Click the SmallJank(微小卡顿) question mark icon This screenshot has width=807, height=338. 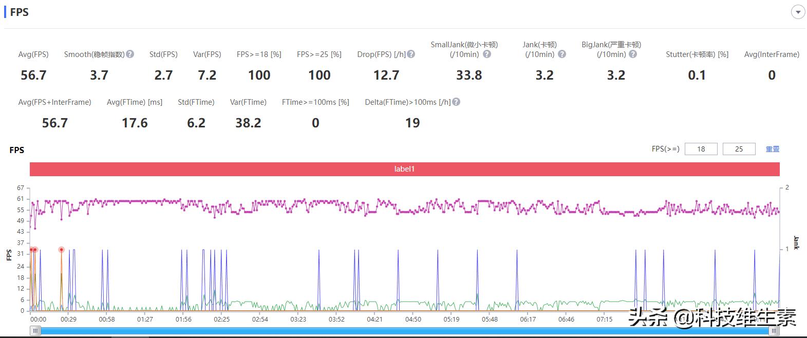[x=487, y=54]
